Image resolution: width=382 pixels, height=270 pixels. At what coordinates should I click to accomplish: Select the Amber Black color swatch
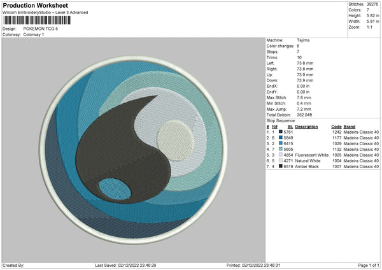tap(280, 166)
